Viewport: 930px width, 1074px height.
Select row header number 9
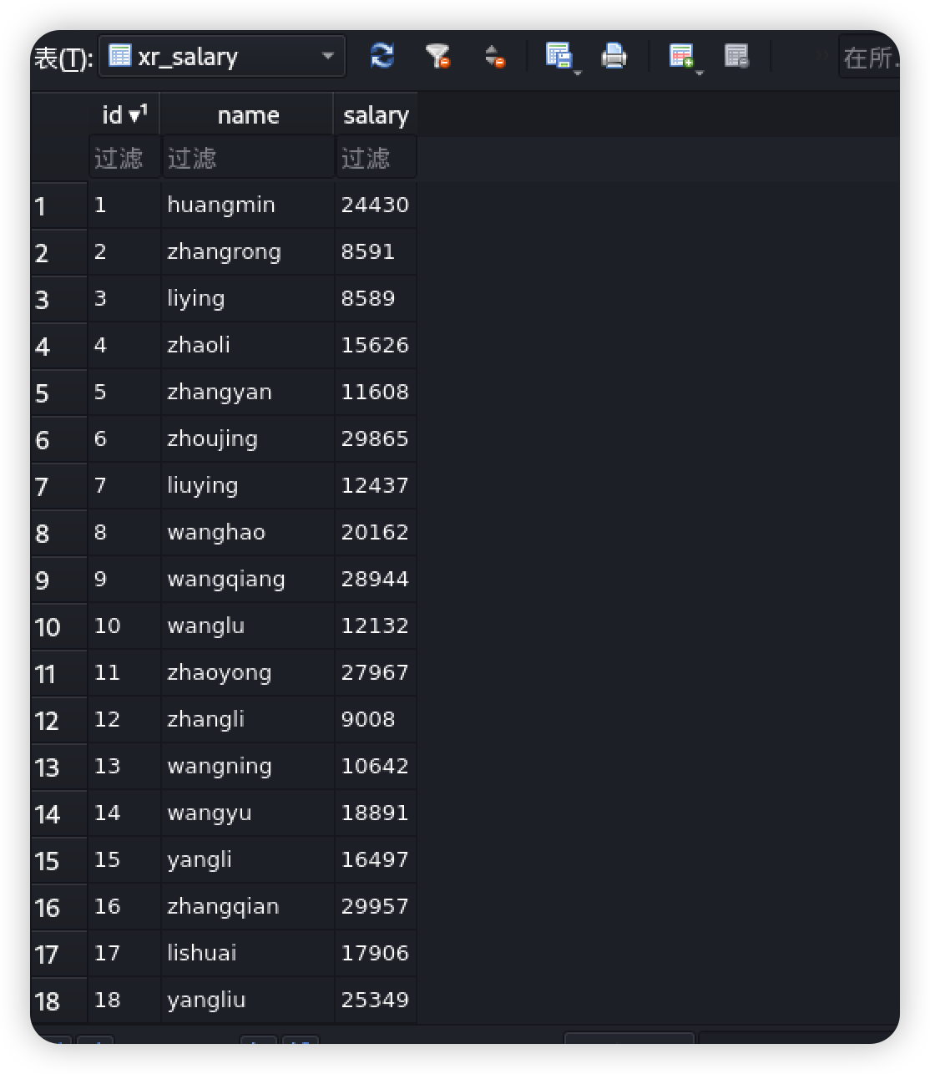(x=58, y=580)
